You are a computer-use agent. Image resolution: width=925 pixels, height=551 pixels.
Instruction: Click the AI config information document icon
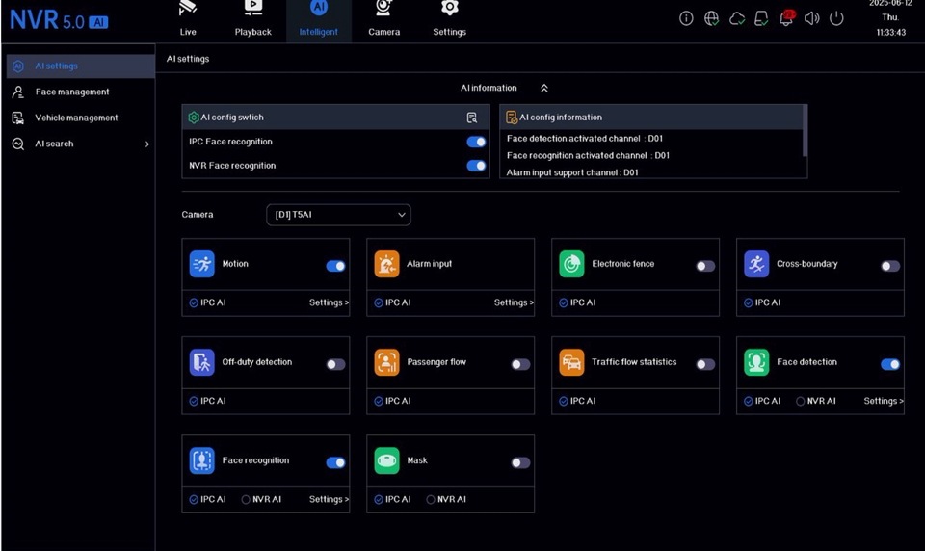512,118
